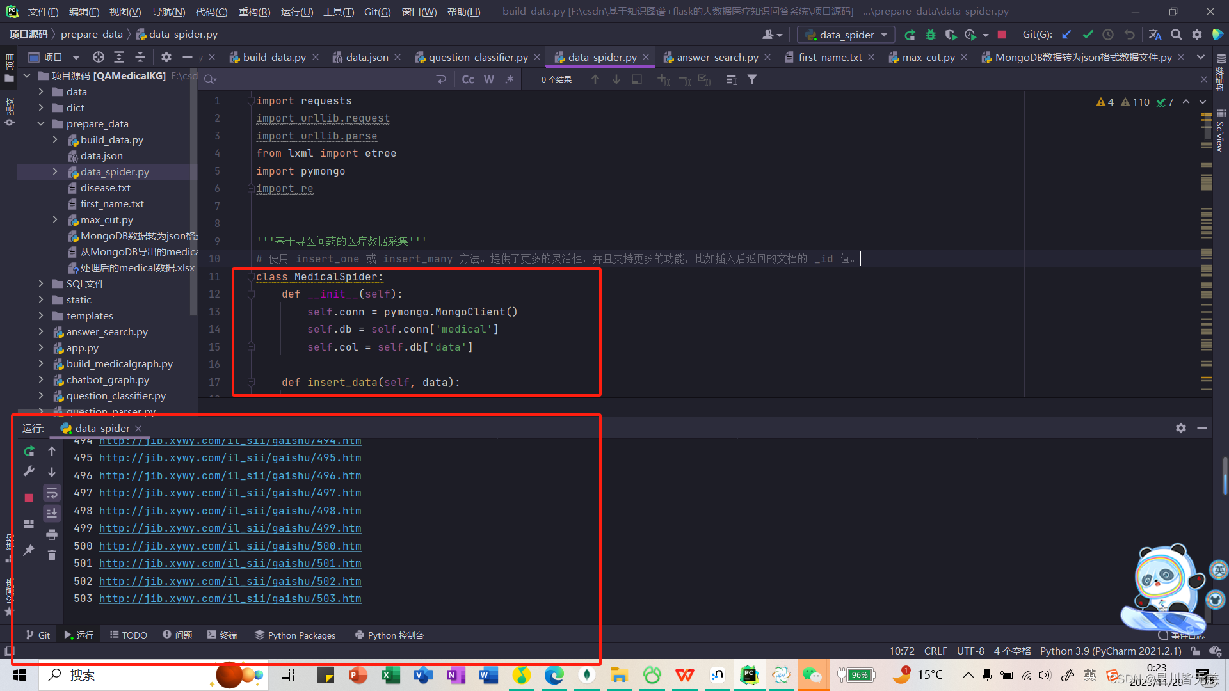Open the TODO tool window
The width and height of the screenshot is (1229, 691).
pyautogui.click(x=129, y=635)
